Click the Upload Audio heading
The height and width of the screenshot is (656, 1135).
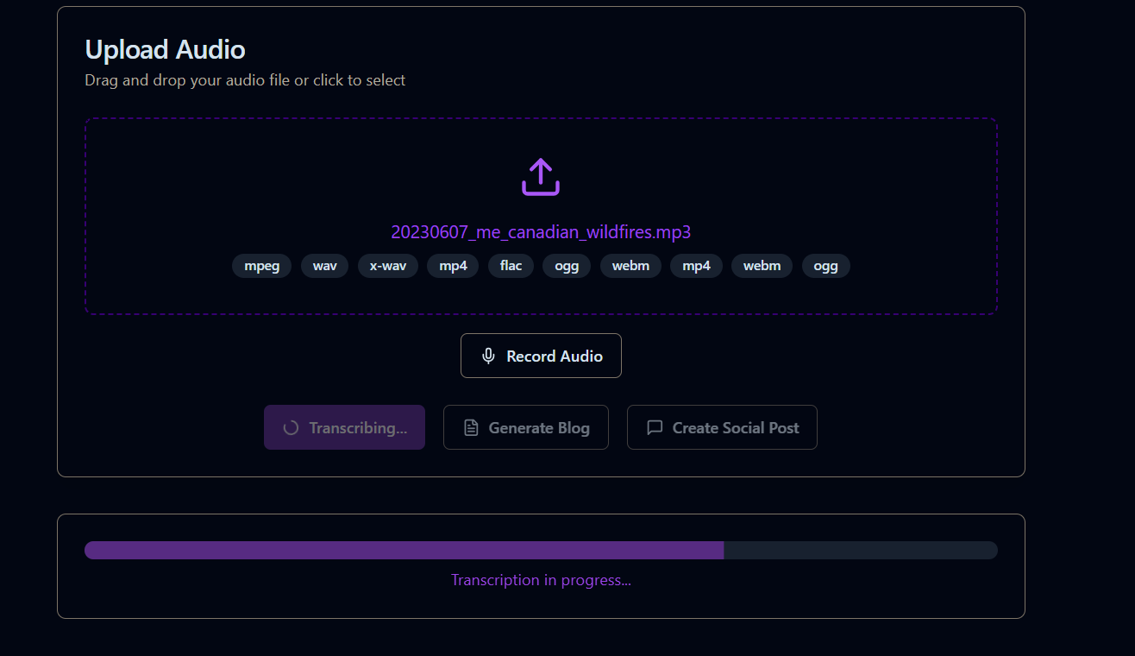click(165, 49)
